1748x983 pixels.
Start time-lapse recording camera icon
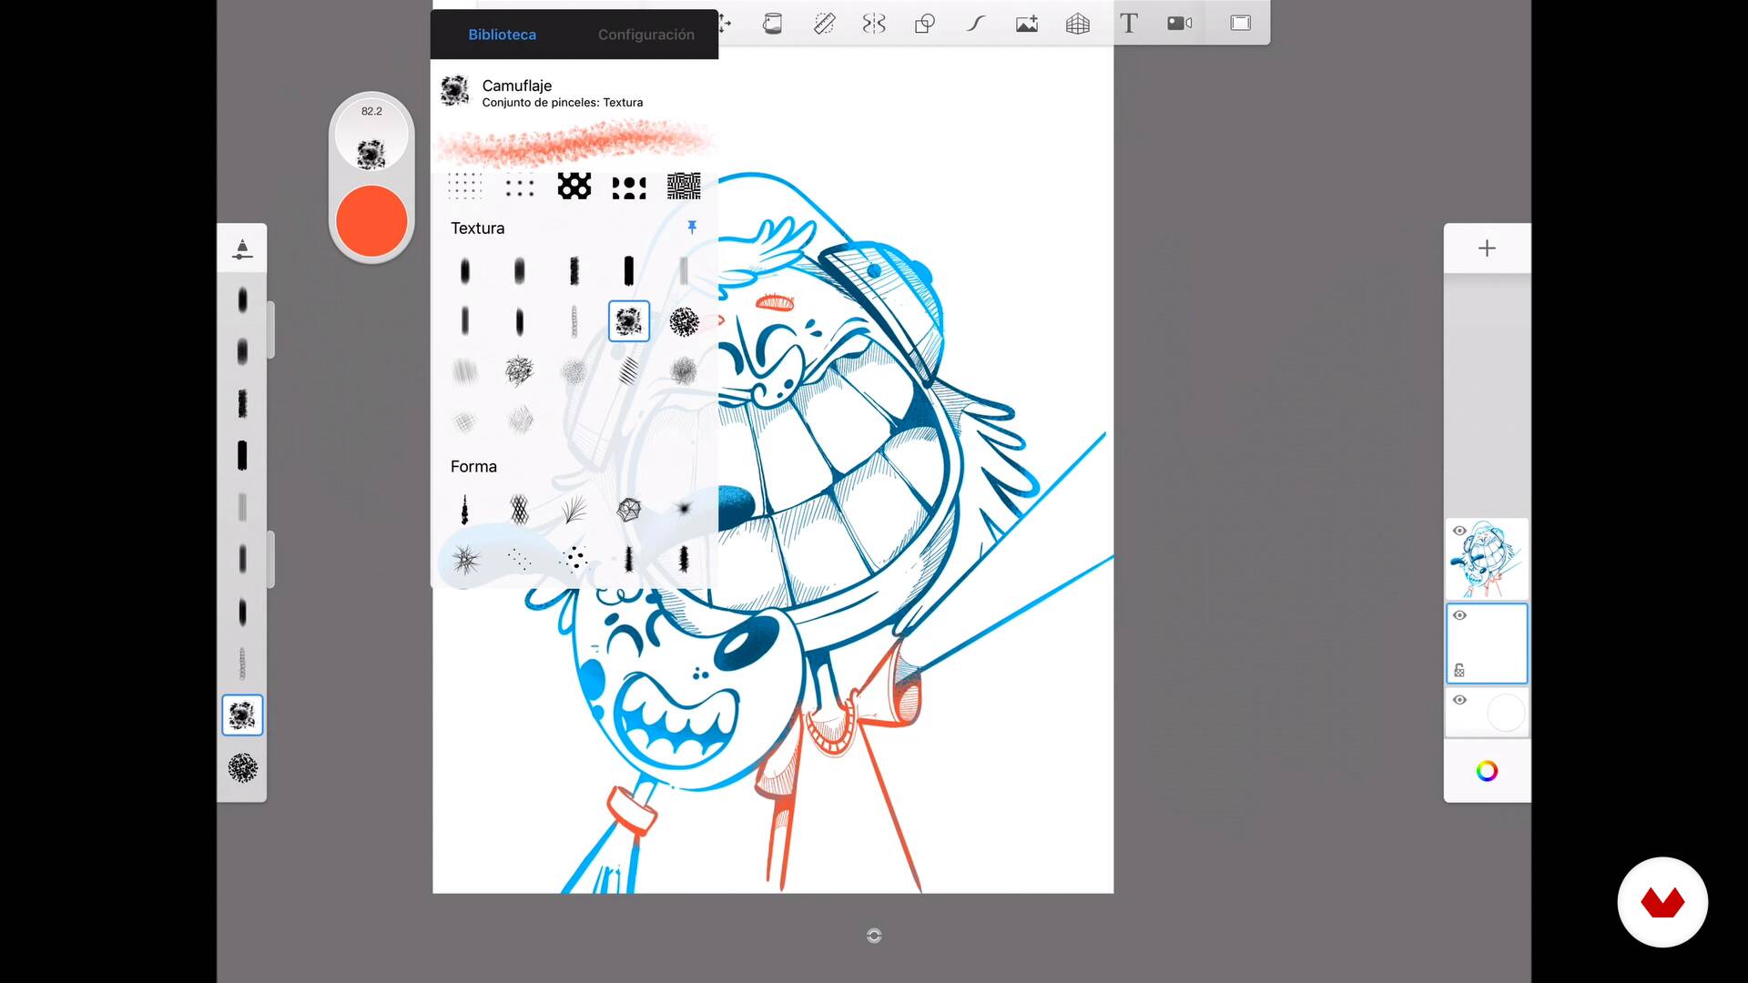pos(1180,24)
